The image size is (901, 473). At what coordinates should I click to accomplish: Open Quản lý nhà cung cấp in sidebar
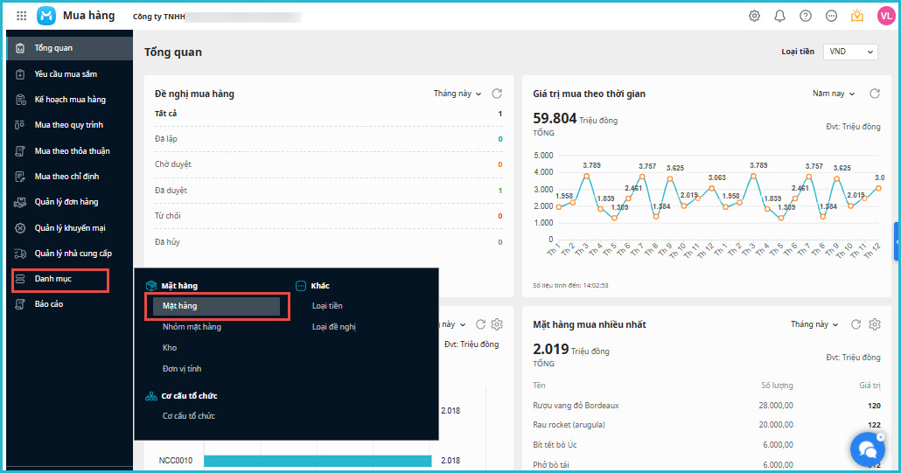(x=73, y=254)
